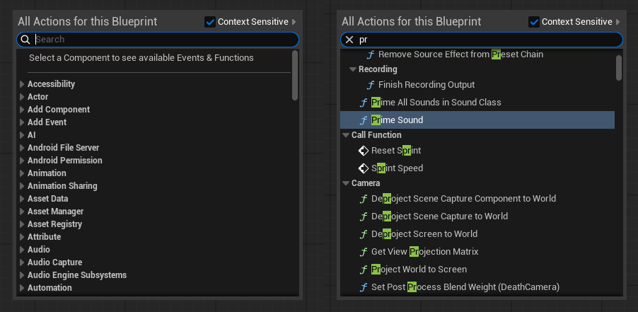Collapse the Call Function category
Screen dimensions: 638x312
pyautogui.click(x=345, y=135)
